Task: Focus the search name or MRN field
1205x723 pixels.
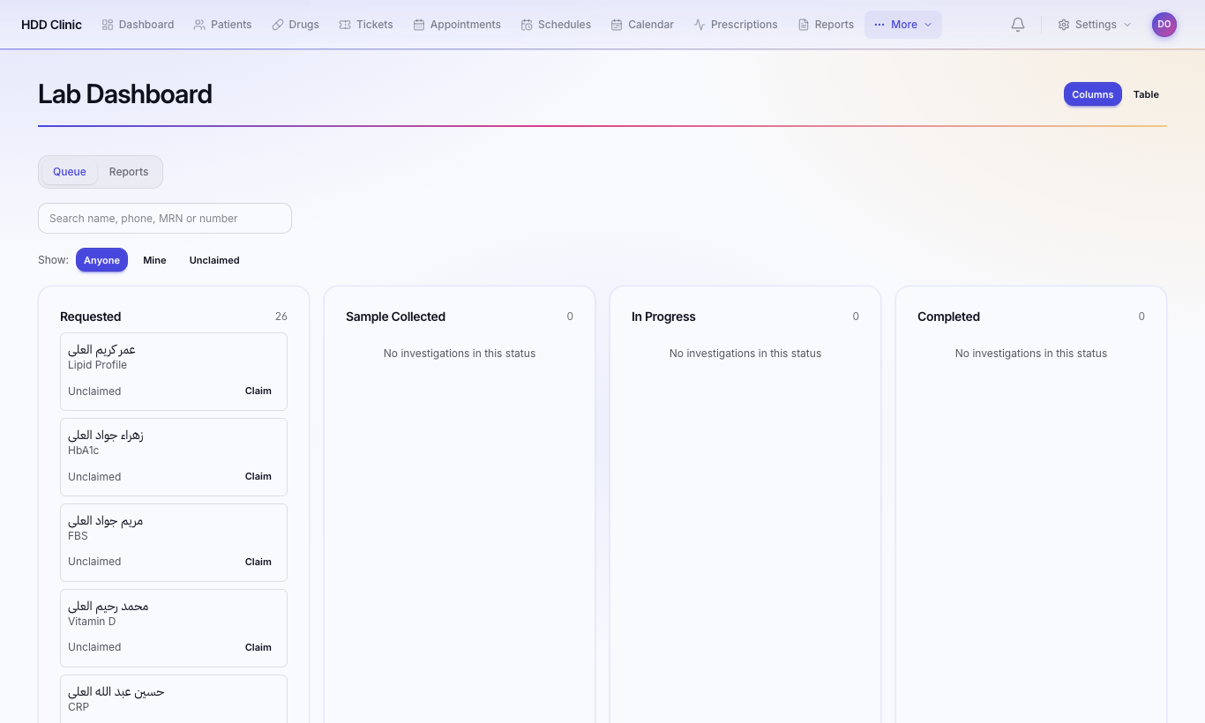Action: (165, 219)
